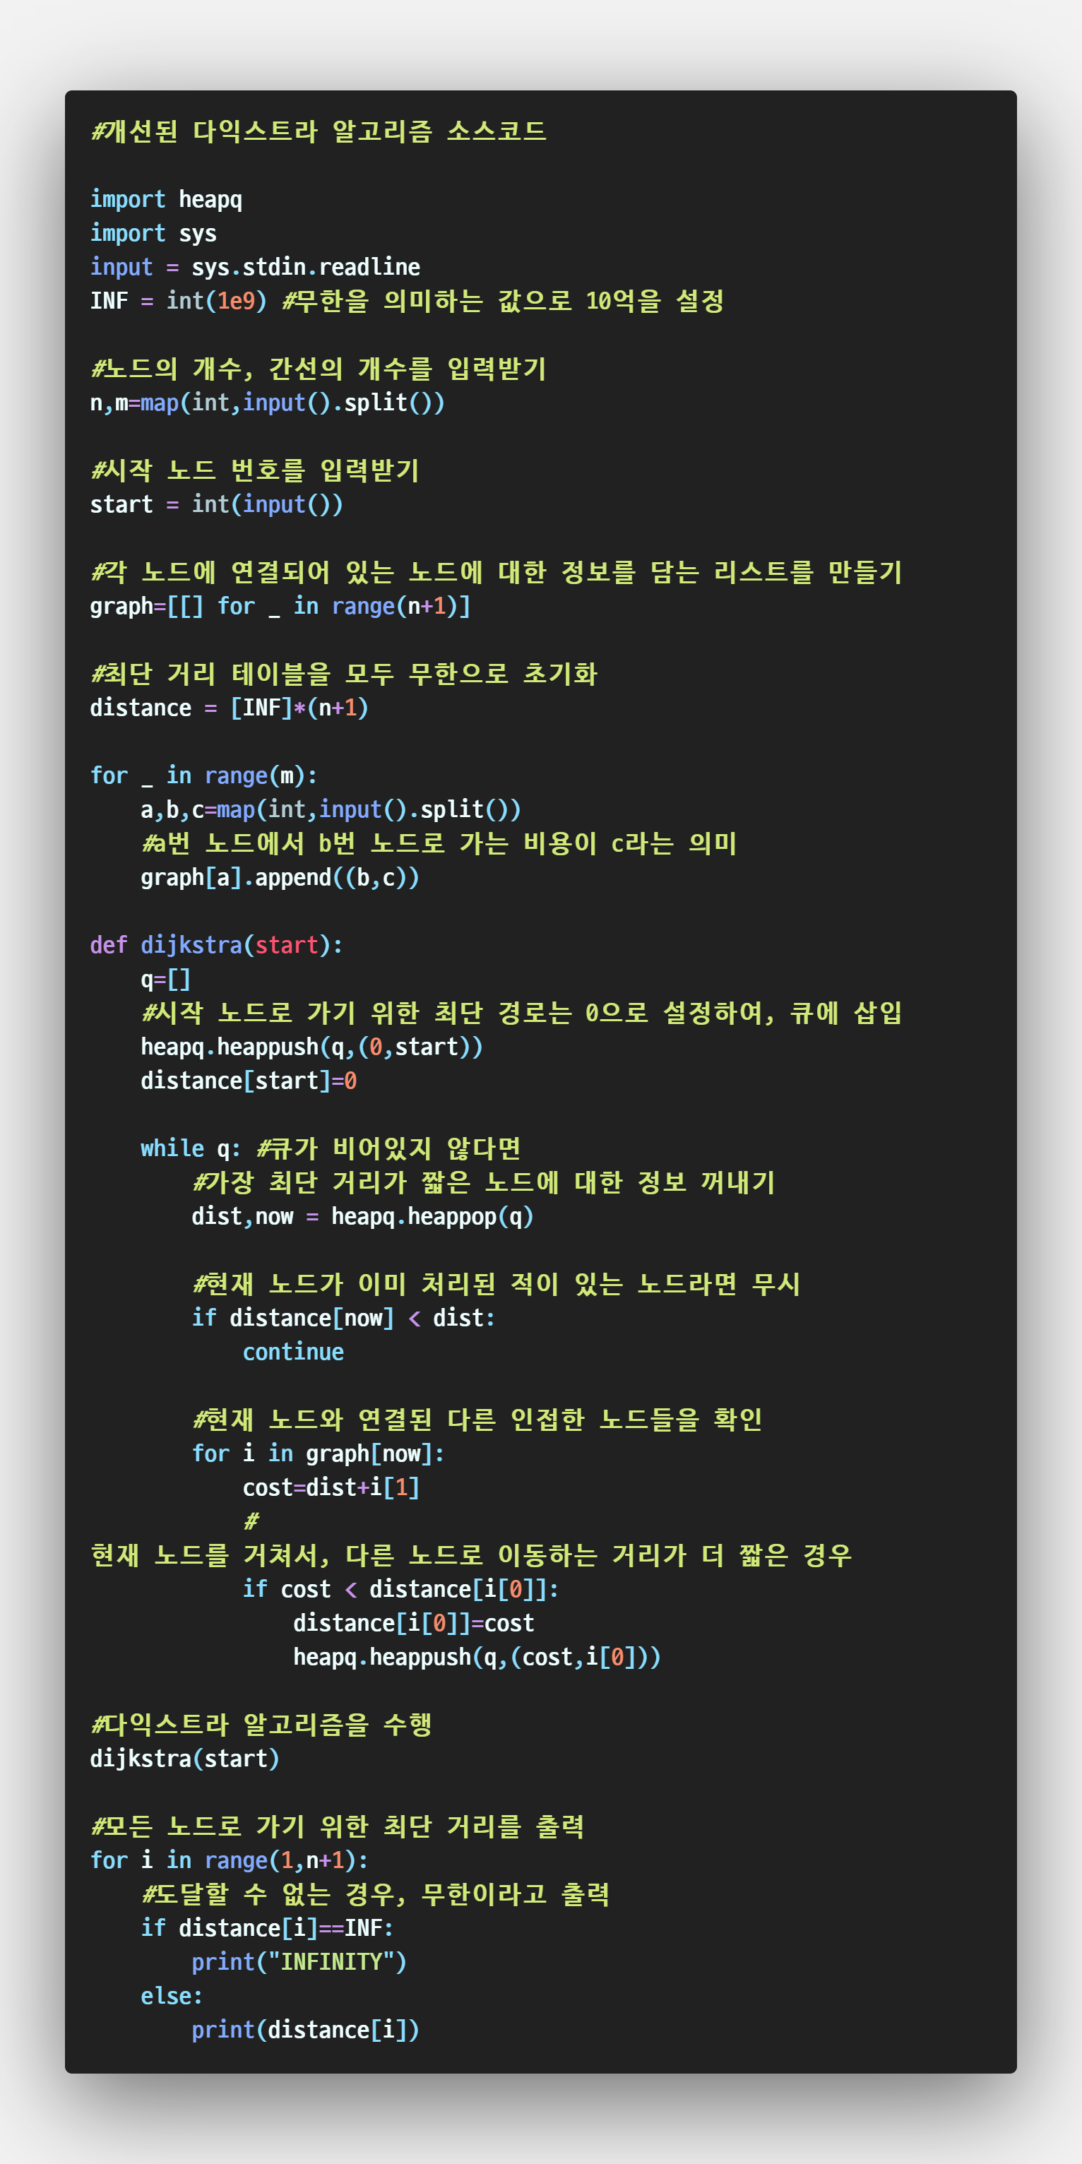Click comment '#최단 거리 테이블을 모두 무한으로 초기화'
The width and height of the screenshot is (1082, 2164).
[343, 674]
